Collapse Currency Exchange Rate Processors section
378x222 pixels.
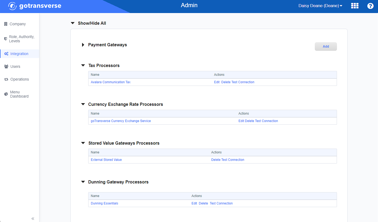click(x=83, y=104)
